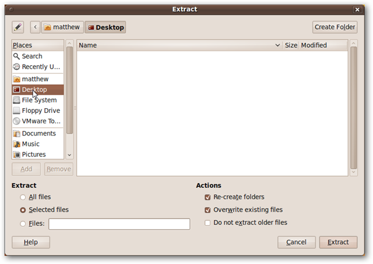The height and width of the screenshot is (264, 373).
Task: Click Places scrollbar down arrow
Action: [x=69, y=155]
